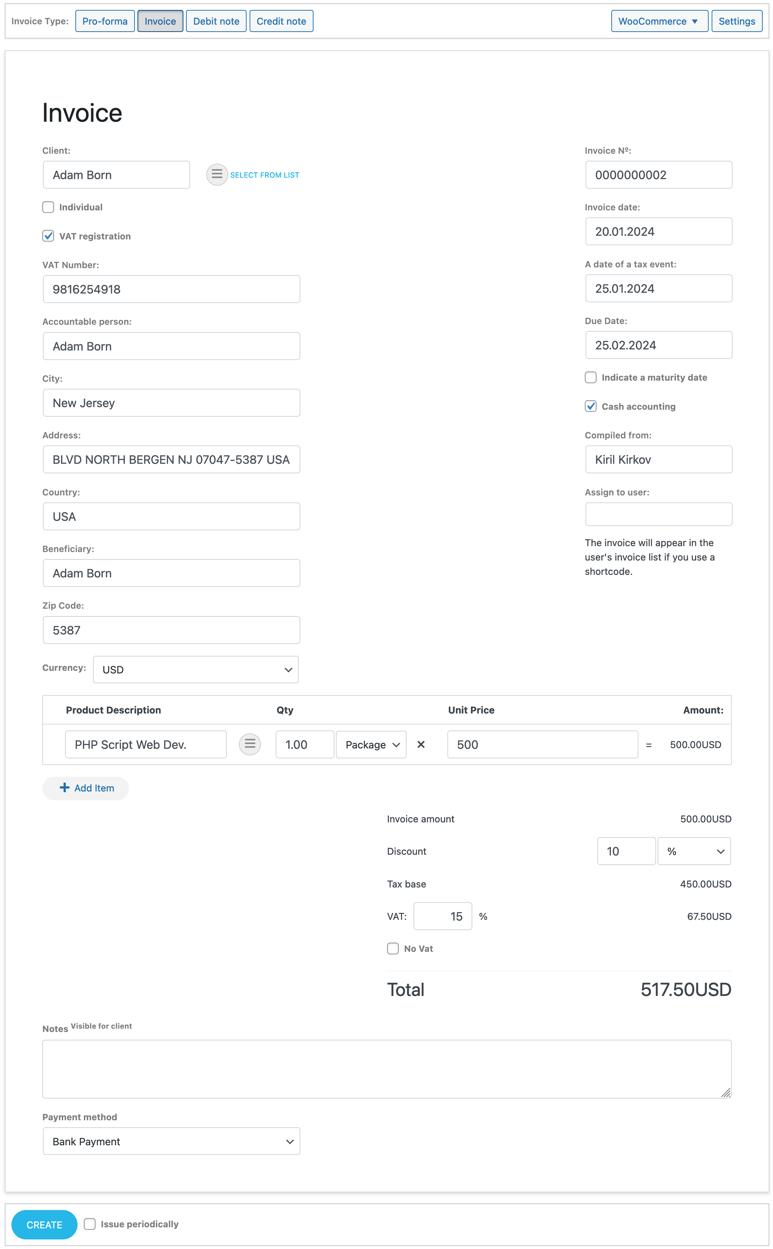
Task: Open the Currency dropdown
Action: click(196, 669)
